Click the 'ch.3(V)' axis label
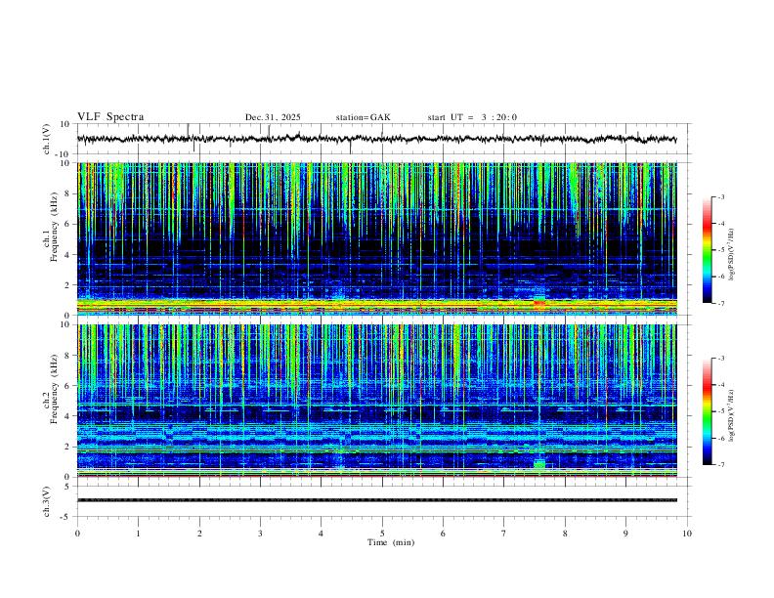 47,501
